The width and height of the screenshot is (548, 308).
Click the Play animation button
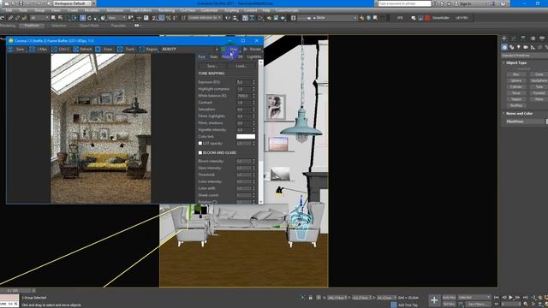point(510,297)
